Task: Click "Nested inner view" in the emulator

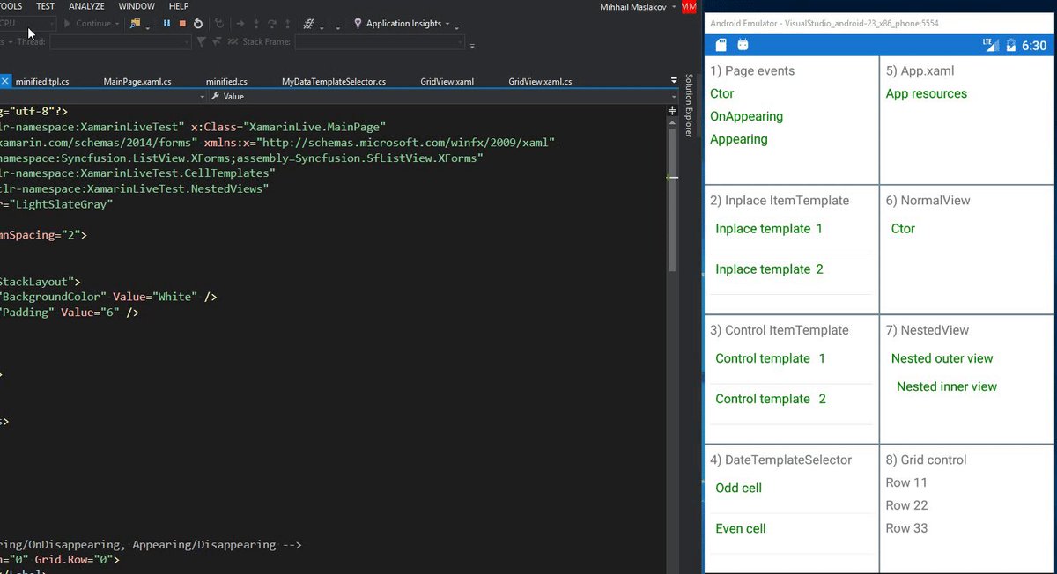Action: 947,386
